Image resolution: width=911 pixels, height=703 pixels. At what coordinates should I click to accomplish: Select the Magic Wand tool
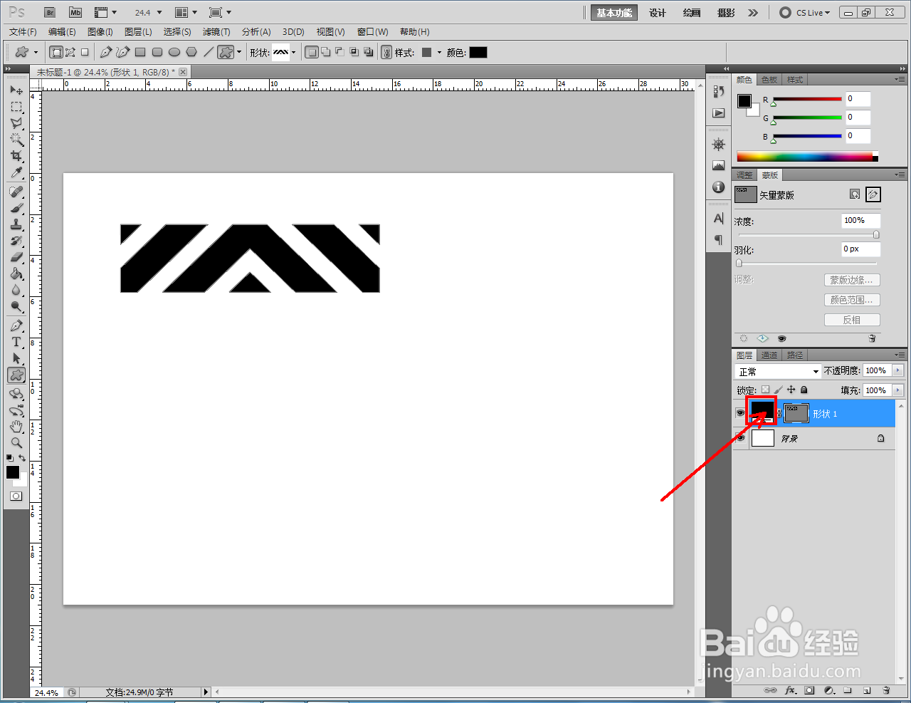point(16,140)
